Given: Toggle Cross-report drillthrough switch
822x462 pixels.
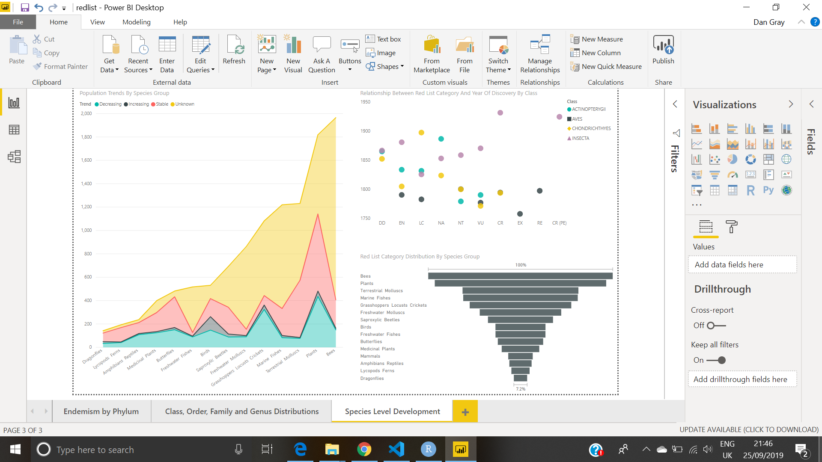Looking at the screenshot, I should 716,326.
